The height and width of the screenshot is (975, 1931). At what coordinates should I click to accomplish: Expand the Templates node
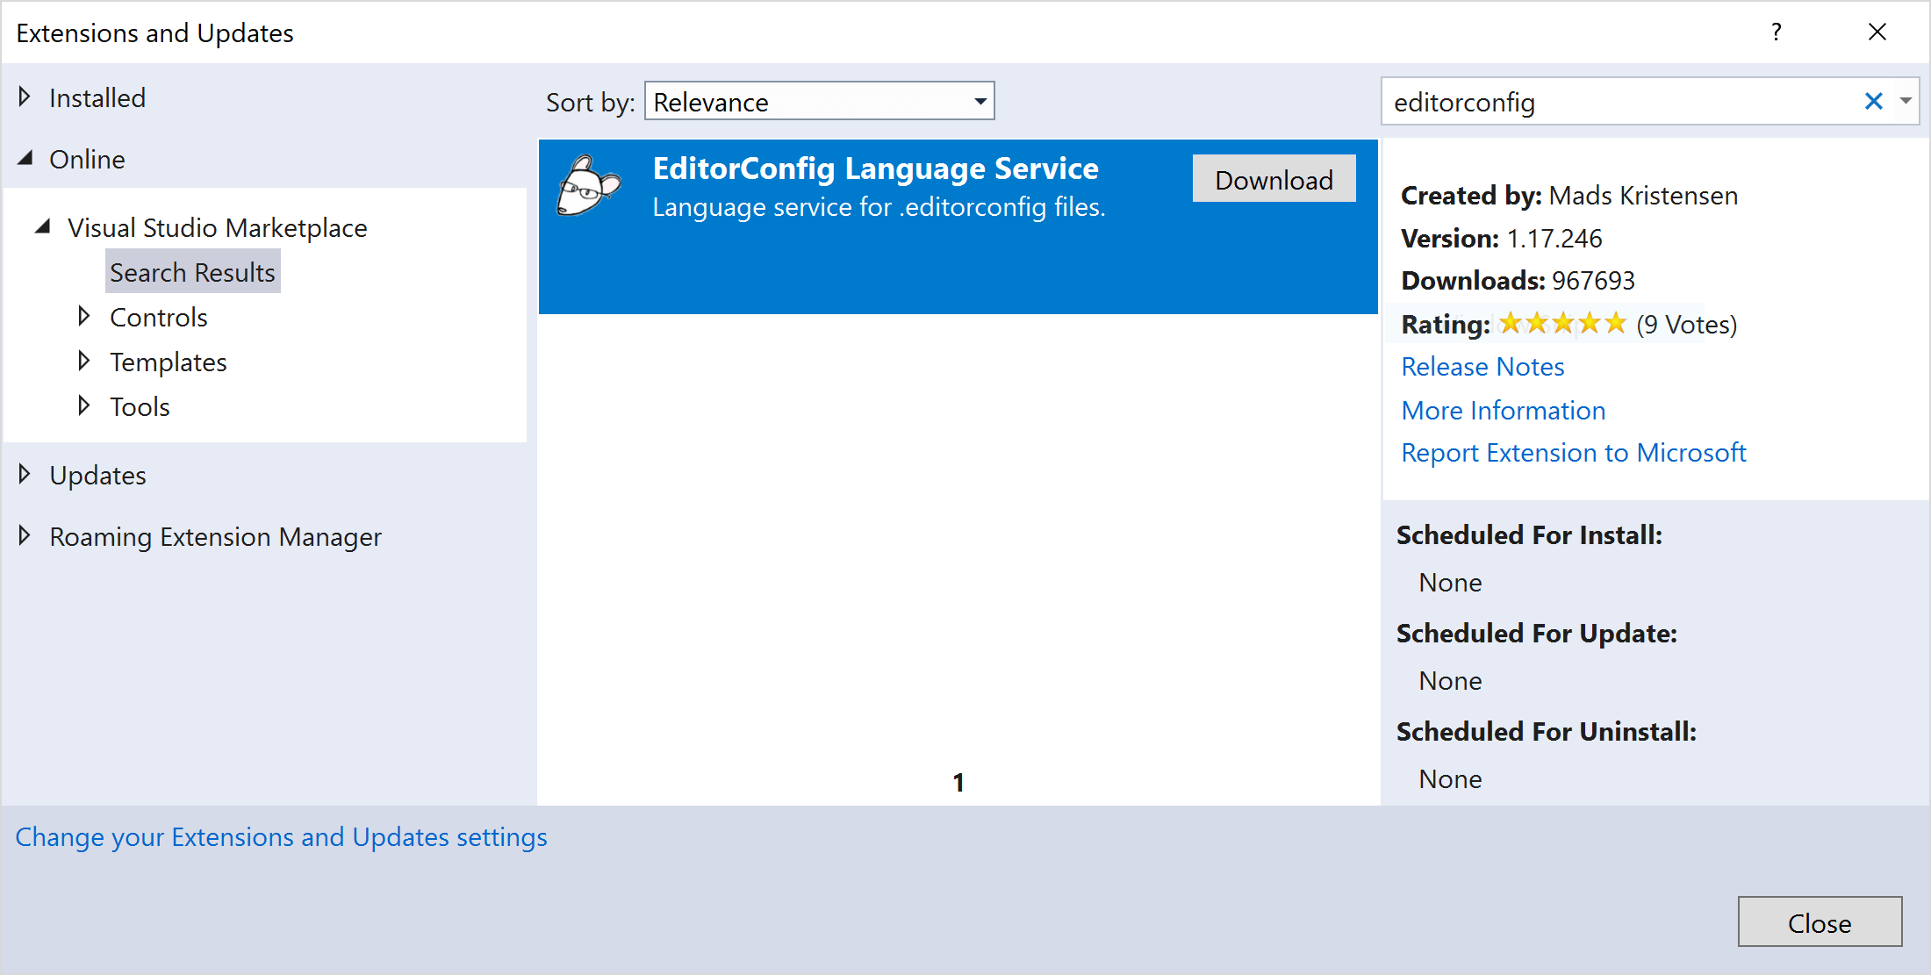point(84,361)
